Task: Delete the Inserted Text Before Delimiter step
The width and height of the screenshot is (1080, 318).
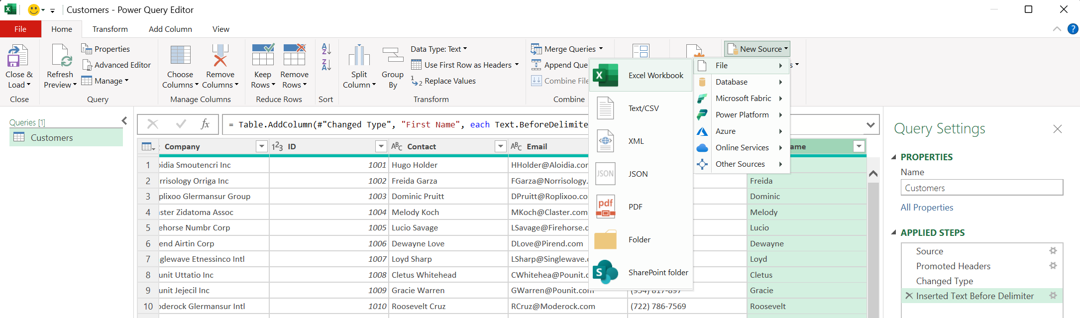Action: click(909, 296)
